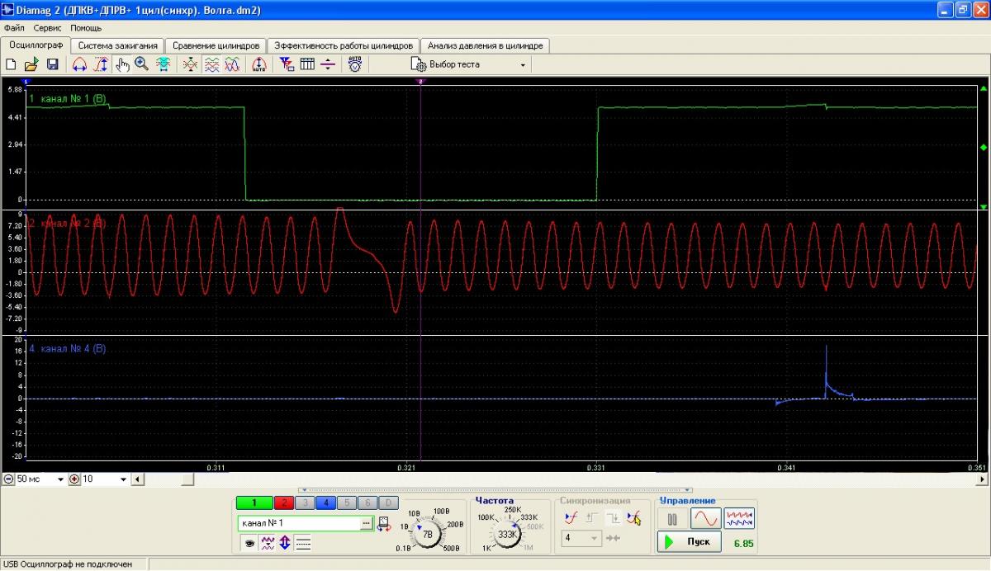The image size is (991, 571).
Task: Click the Save file toolbar icon
Action: pos(51,64)
